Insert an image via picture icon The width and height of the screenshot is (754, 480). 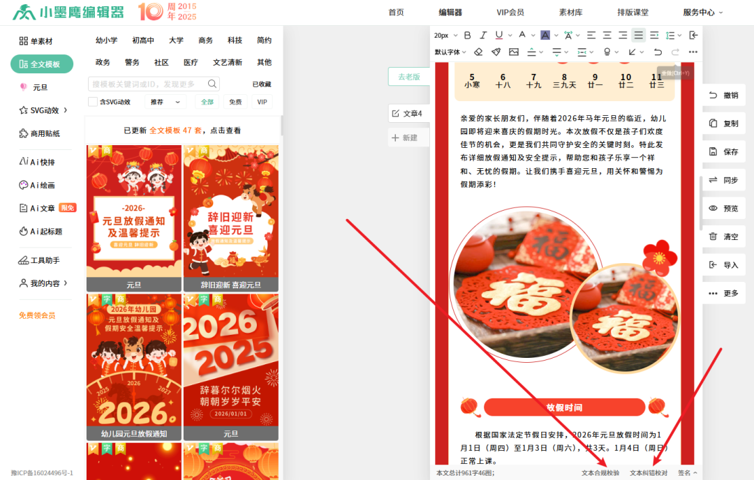click(x=514, y=52)
